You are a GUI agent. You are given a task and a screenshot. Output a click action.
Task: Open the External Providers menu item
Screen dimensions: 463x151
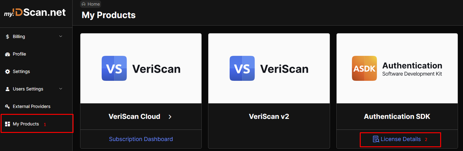tap(31, 106)
